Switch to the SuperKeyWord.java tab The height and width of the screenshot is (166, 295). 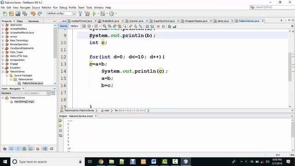[164, 21]
